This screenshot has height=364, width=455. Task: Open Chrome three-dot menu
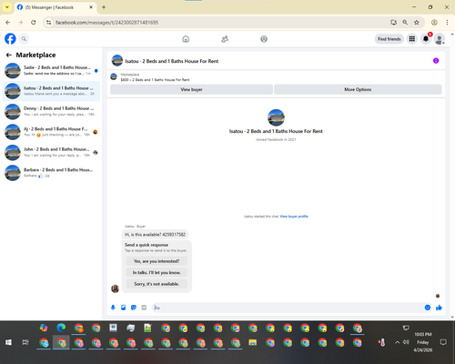(447, 23)
